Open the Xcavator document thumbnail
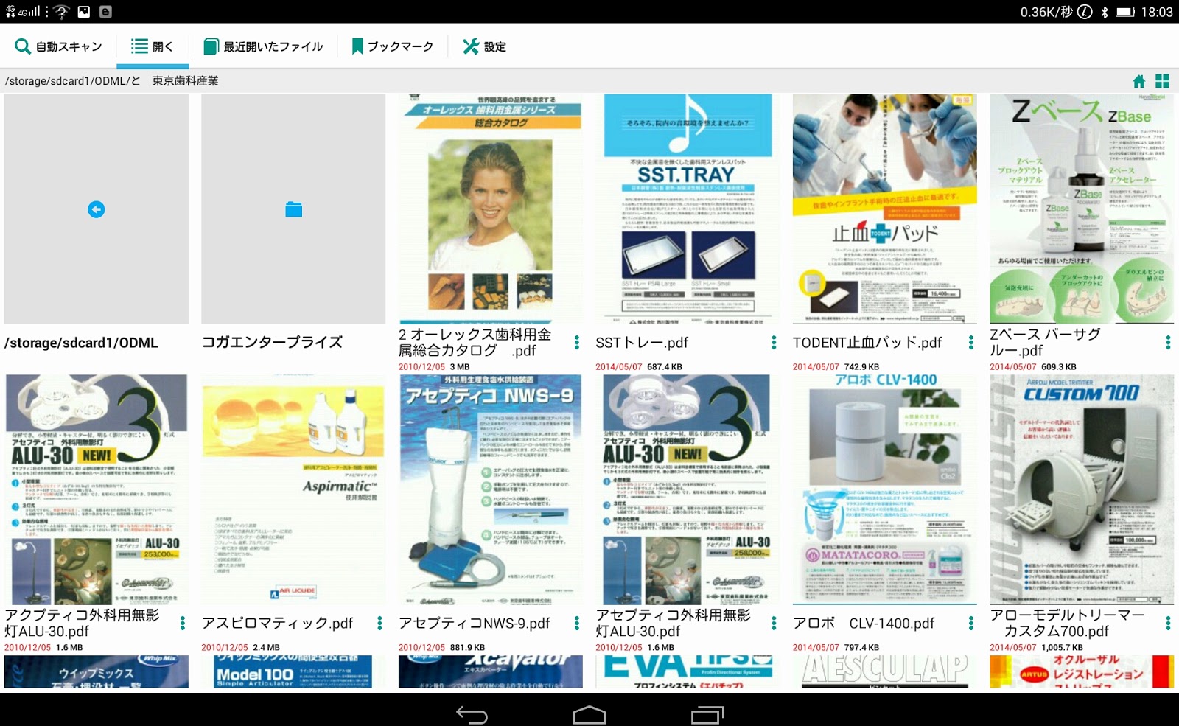The width and height of the screenshot is (1179, 726). 491,671
